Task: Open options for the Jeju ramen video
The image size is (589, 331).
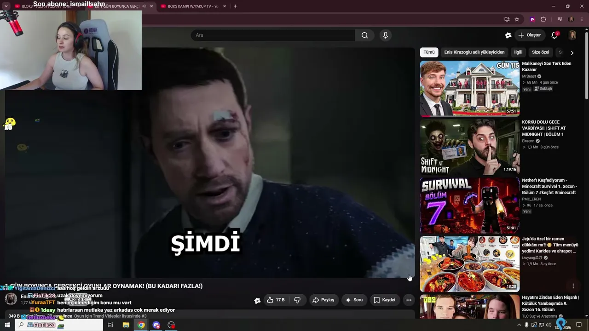Action: pos(573,286)
